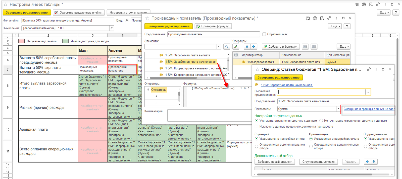Click the save diskette icon in Производный показатель window
This screenshot has width=402, height=179.
pyautogui.click(x=308, y=18)
